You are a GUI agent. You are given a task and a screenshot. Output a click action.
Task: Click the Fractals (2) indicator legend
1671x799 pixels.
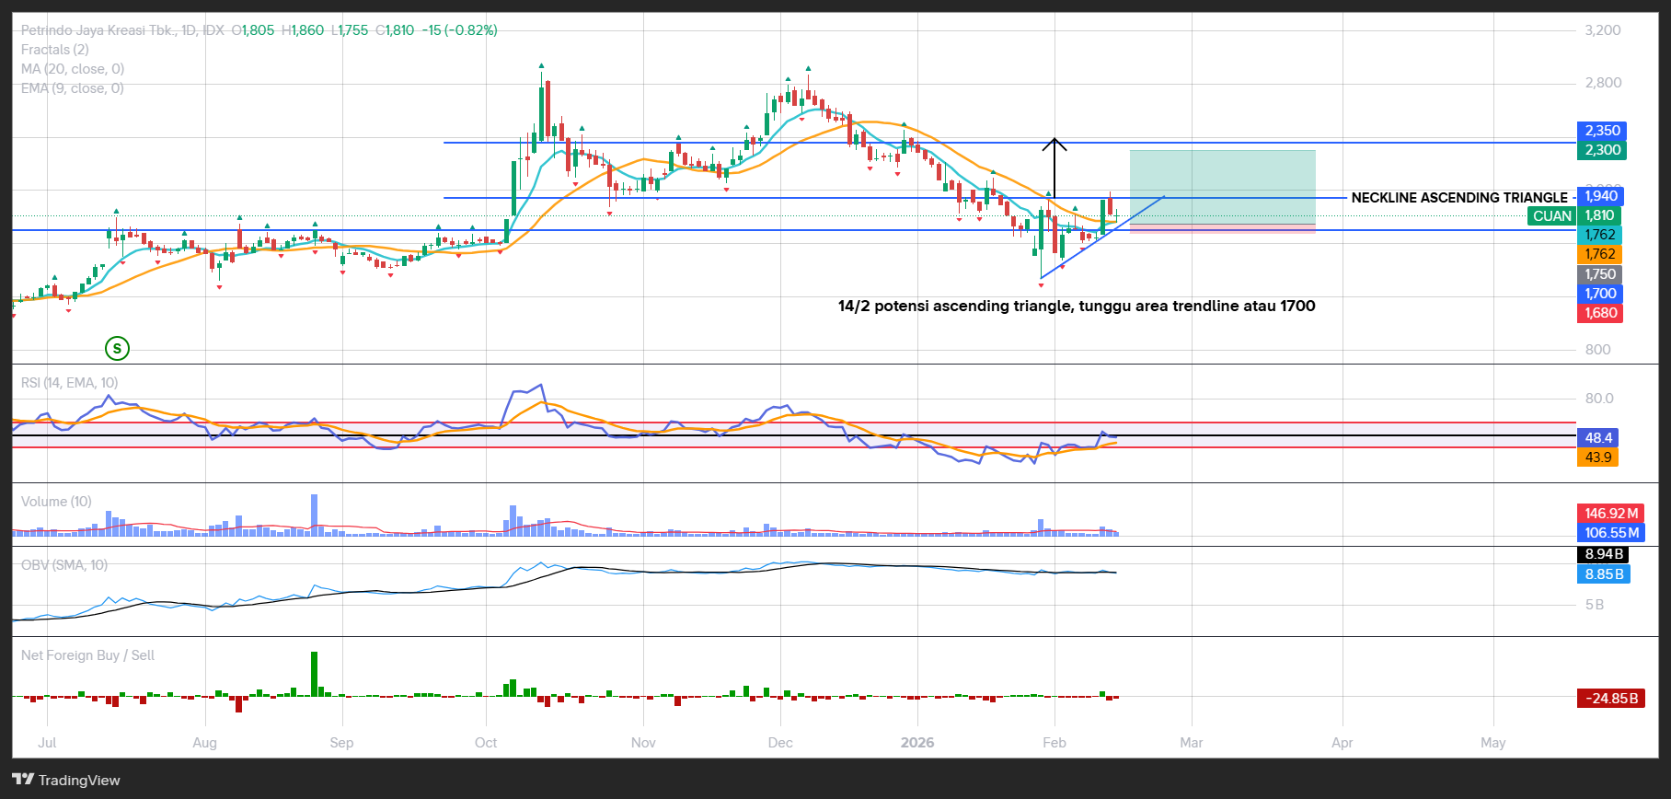55,50
